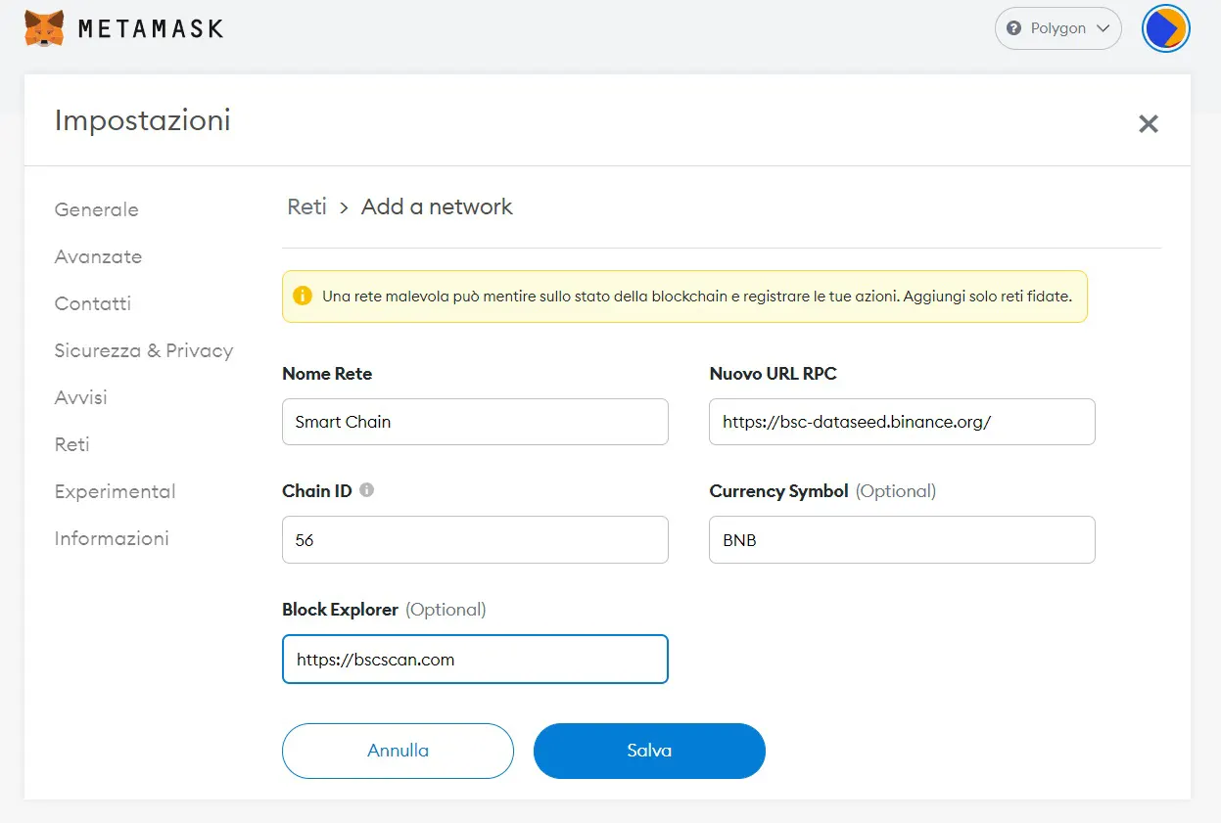Open the Informazioni settings section
Viewport: 1221px width, 823px height.
(x=112, y=538)
